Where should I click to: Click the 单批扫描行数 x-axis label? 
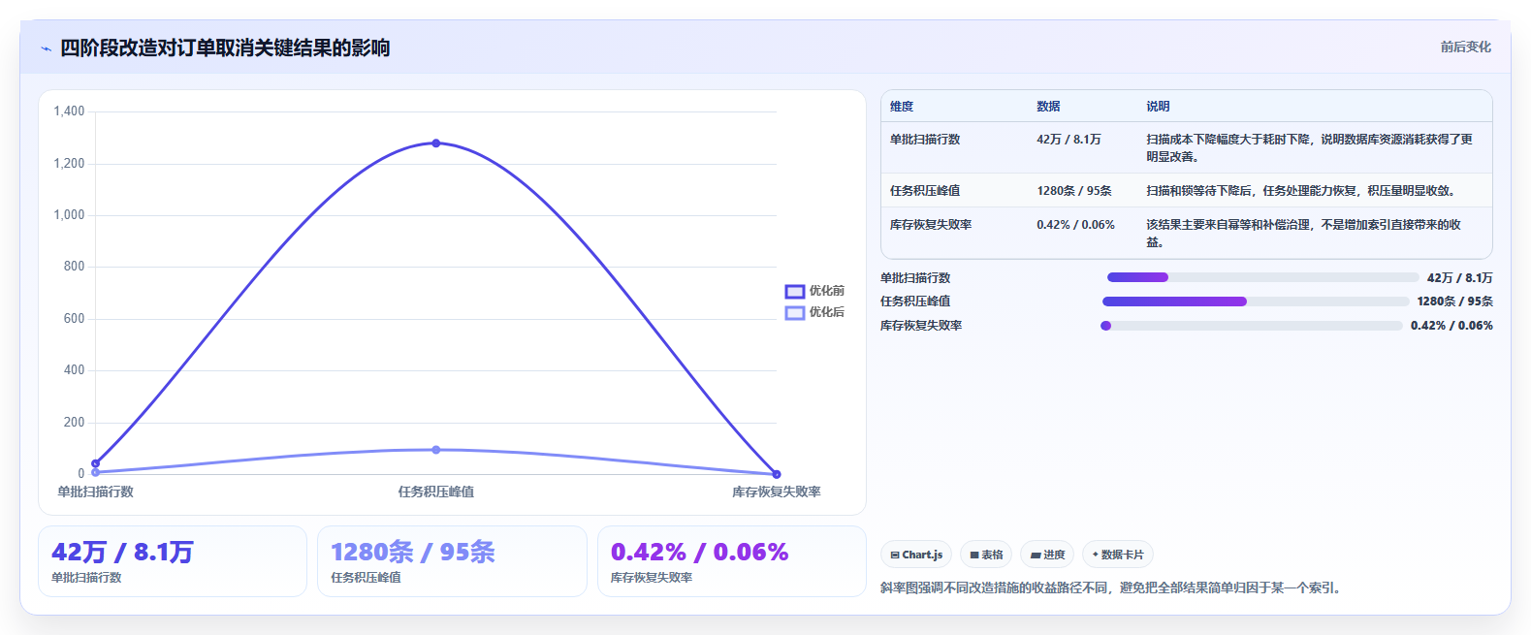(95, 492)
